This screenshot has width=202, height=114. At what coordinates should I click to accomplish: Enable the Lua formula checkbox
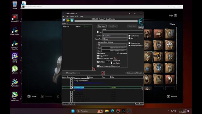(129, 36)
